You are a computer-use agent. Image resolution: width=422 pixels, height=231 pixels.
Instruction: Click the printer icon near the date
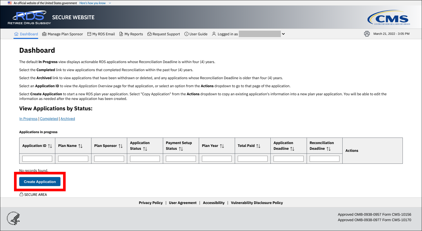(367, 34)
